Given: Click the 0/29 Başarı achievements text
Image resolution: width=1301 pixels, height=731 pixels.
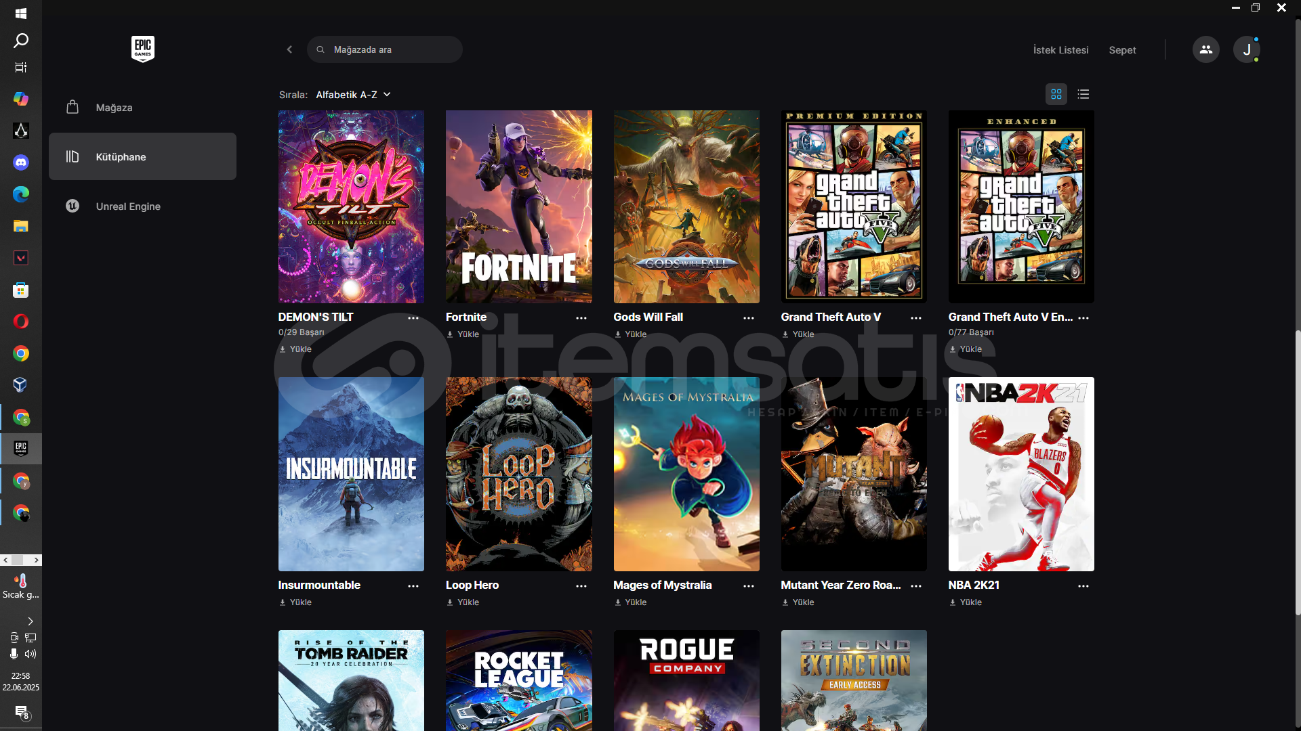Looking at the screenshot, I should pyautogui.click(x=301, y=332).
